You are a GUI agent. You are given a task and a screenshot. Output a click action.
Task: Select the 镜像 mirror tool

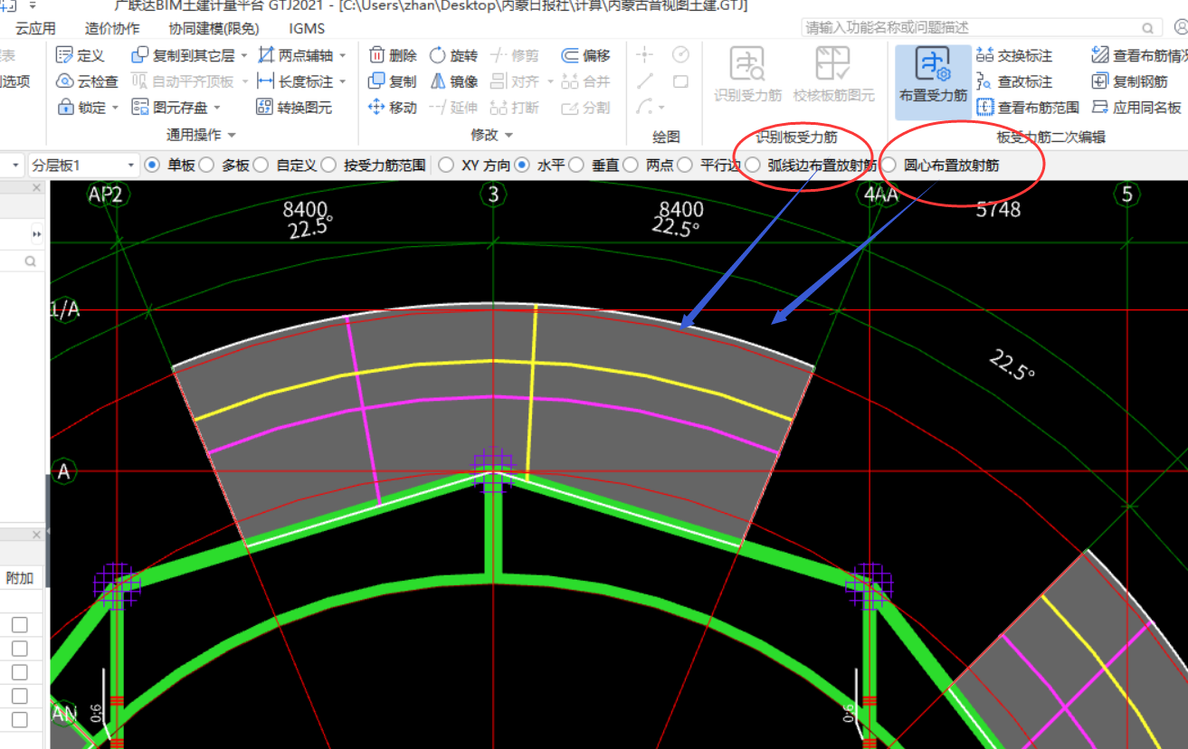pos(453,81)
